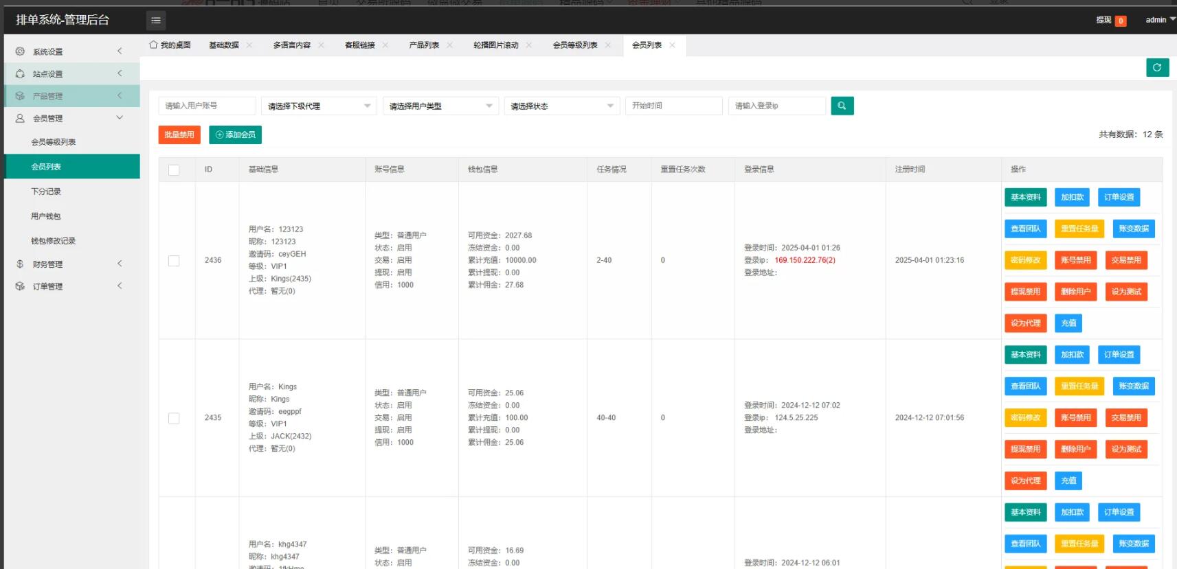
Task: Close the 产品列表 tab
Action: click(x=449, y=45)
